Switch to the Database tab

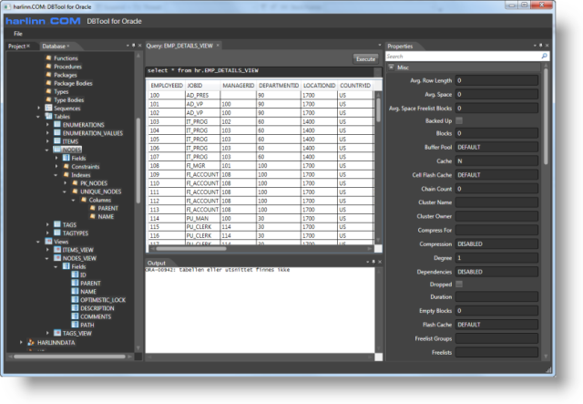point(54,47)
